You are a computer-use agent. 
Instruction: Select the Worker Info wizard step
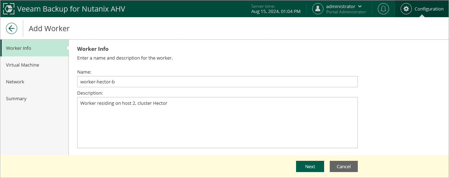(x=34, y=48)
